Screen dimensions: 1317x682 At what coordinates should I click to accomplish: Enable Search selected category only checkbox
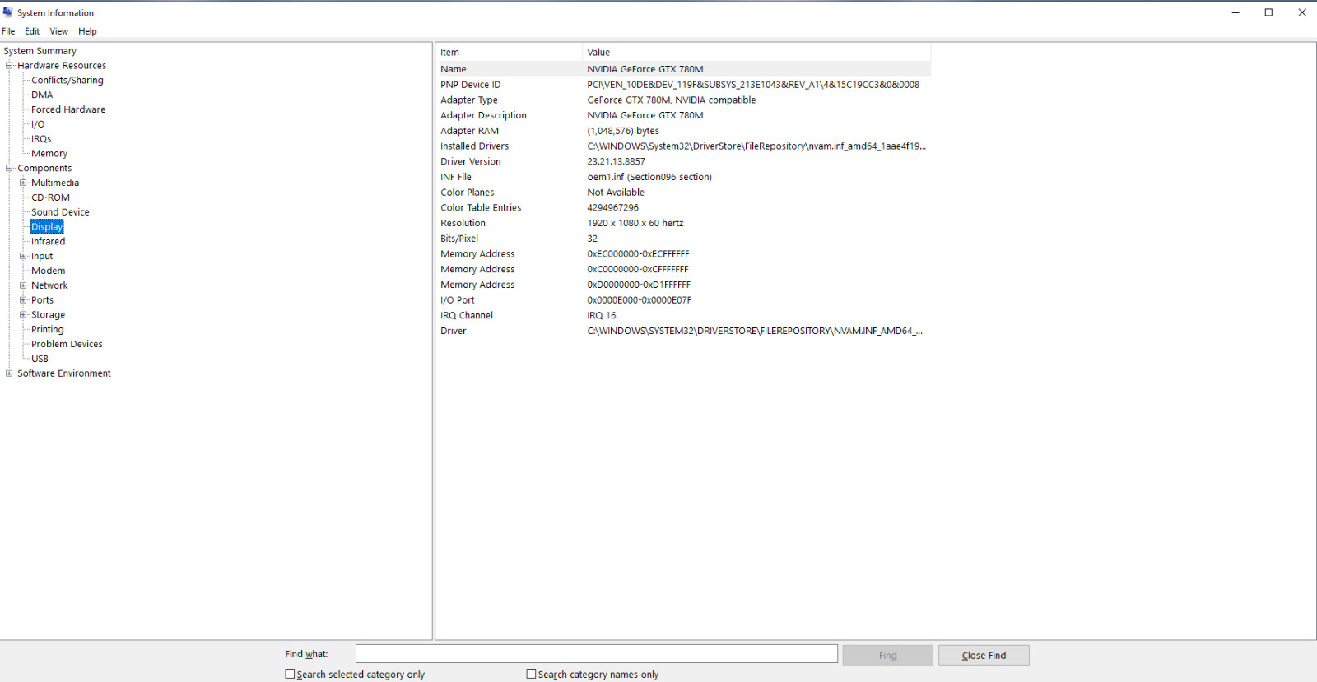[290, 674]
